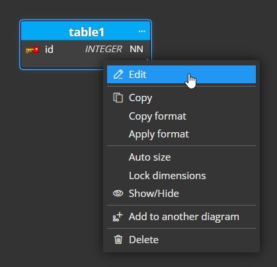Select Lock dimensions menu entry
277x267 pixels.
(x=181, y=176)
